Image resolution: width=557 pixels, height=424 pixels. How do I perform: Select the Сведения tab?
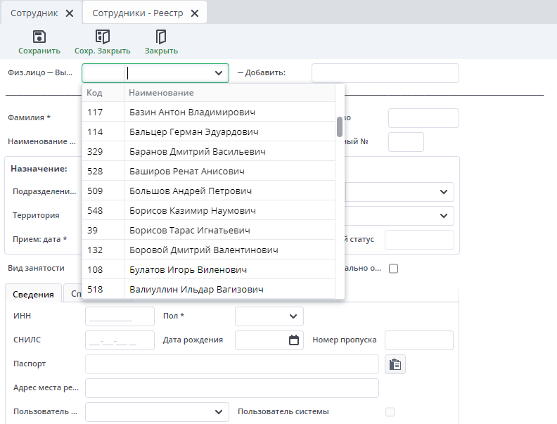click(34, 295)
